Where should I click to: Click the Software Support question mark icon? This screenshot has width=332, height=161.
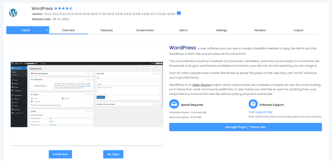253,104
